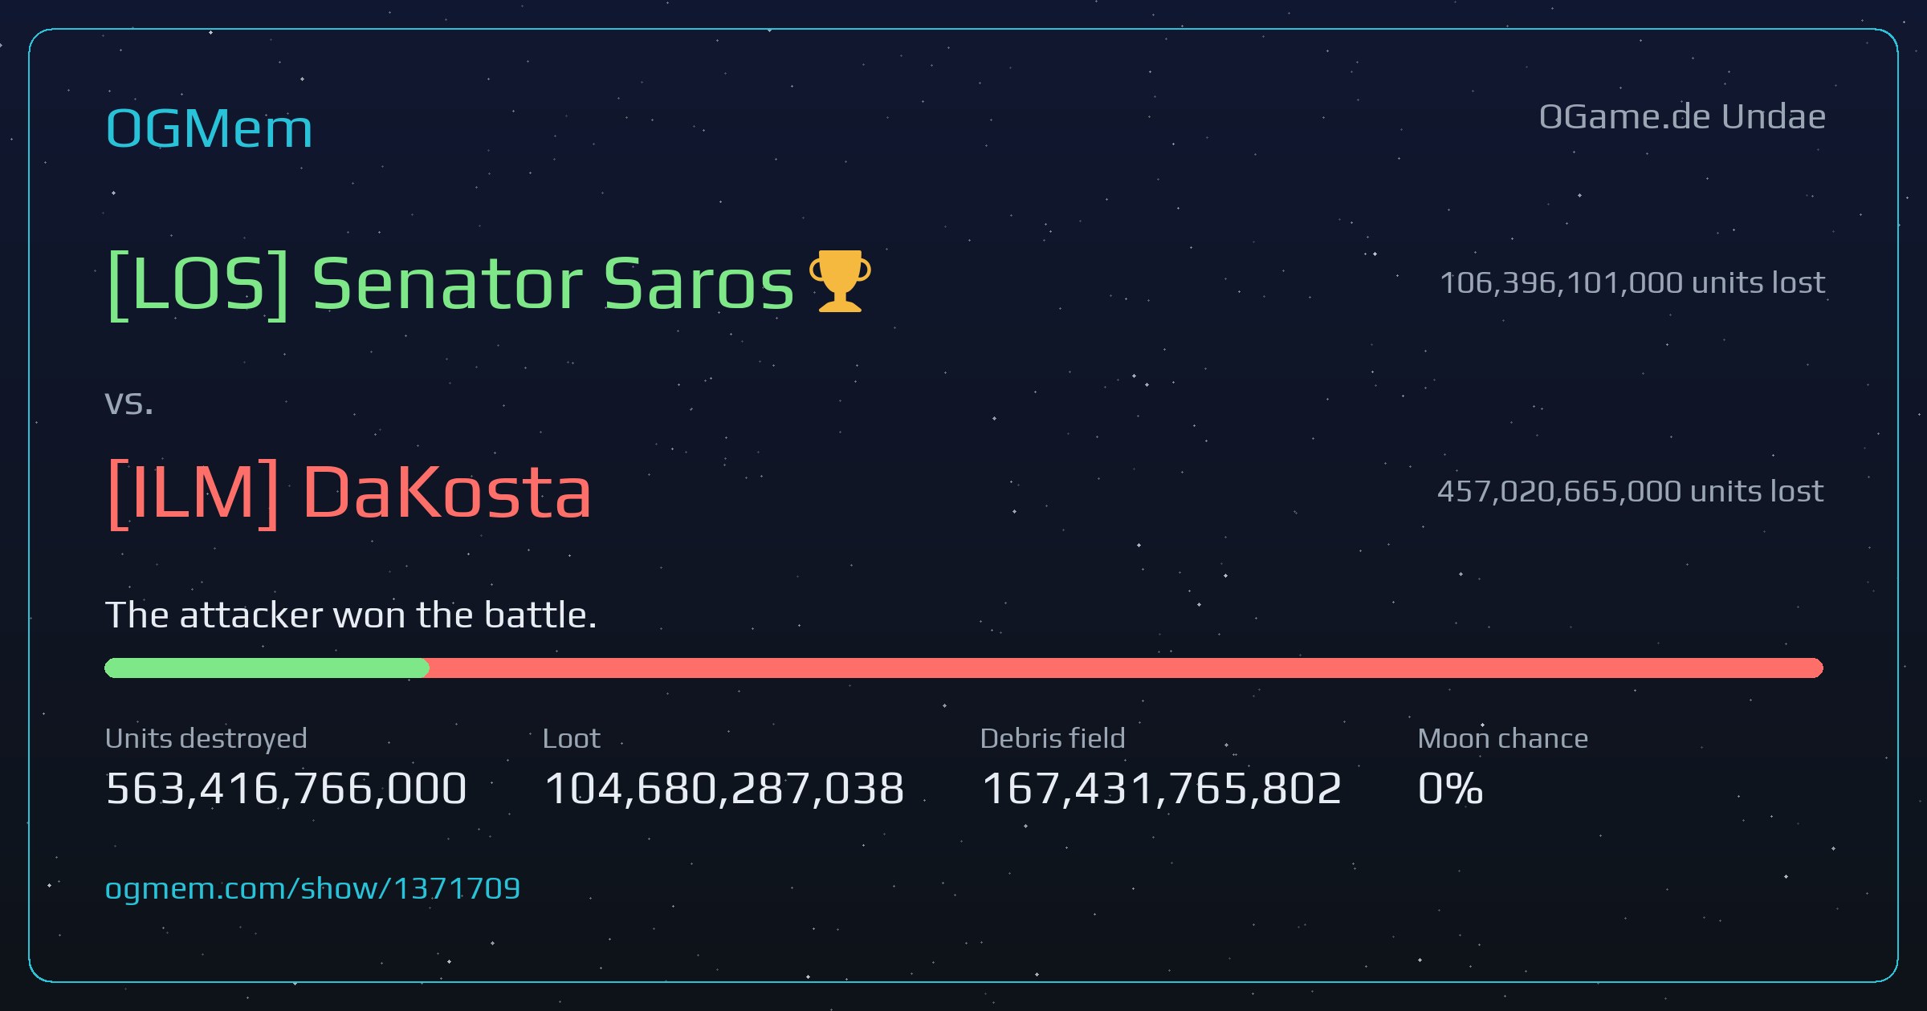This screenshot has height=1011, width=1927.
Task: Click the Units destroyed label
Action: [206, 738]
